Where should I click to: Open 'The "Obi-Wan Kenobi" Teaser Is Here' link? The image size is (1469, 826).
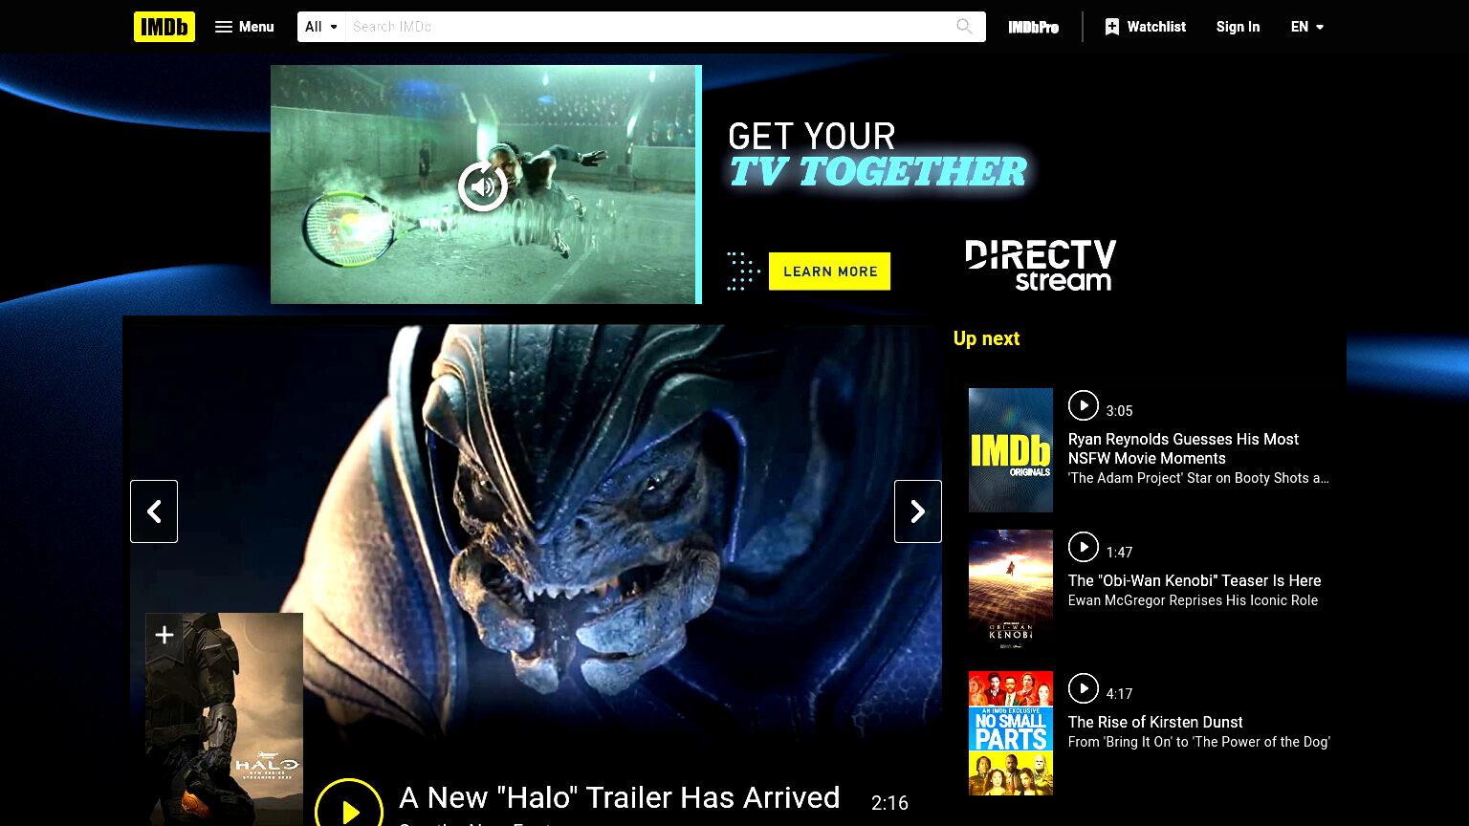click(x=1195, y=580)
